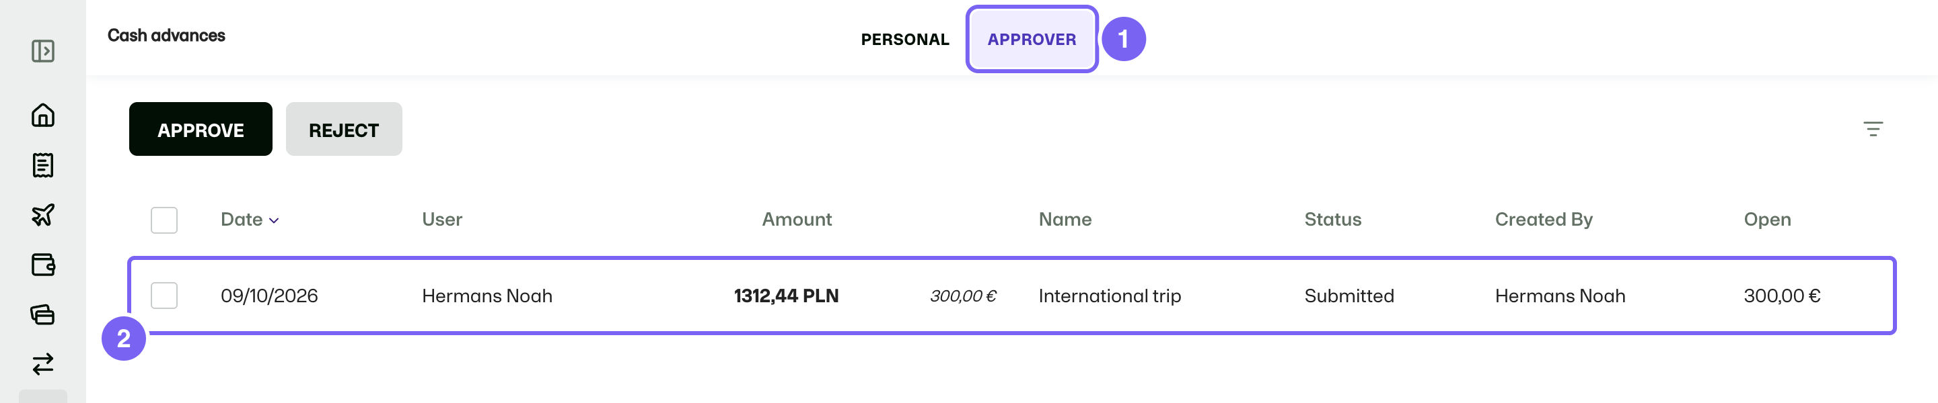Click the Created By column header
1938x403 pixels.
point(1543,220)
